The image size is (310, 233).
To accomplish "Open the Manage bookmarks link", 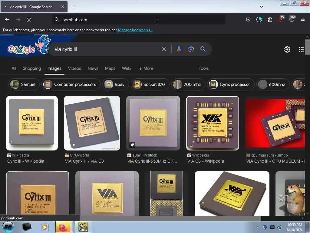I will point(135,30).
